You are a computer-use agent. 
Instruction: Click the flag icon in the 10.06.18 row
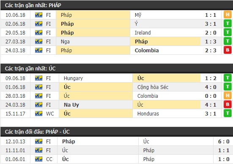(x=38, y=15)
